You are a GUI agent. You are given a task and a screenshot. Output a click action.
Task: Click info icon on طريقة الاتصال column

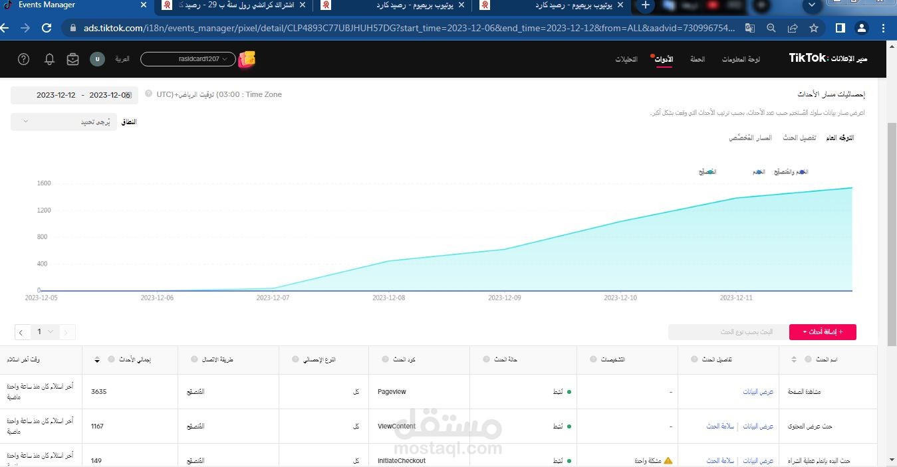195,359
